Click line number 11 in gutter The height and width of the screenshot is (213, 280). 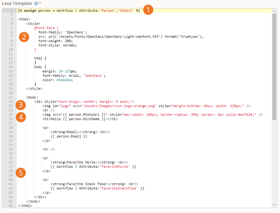coord(11,54)
